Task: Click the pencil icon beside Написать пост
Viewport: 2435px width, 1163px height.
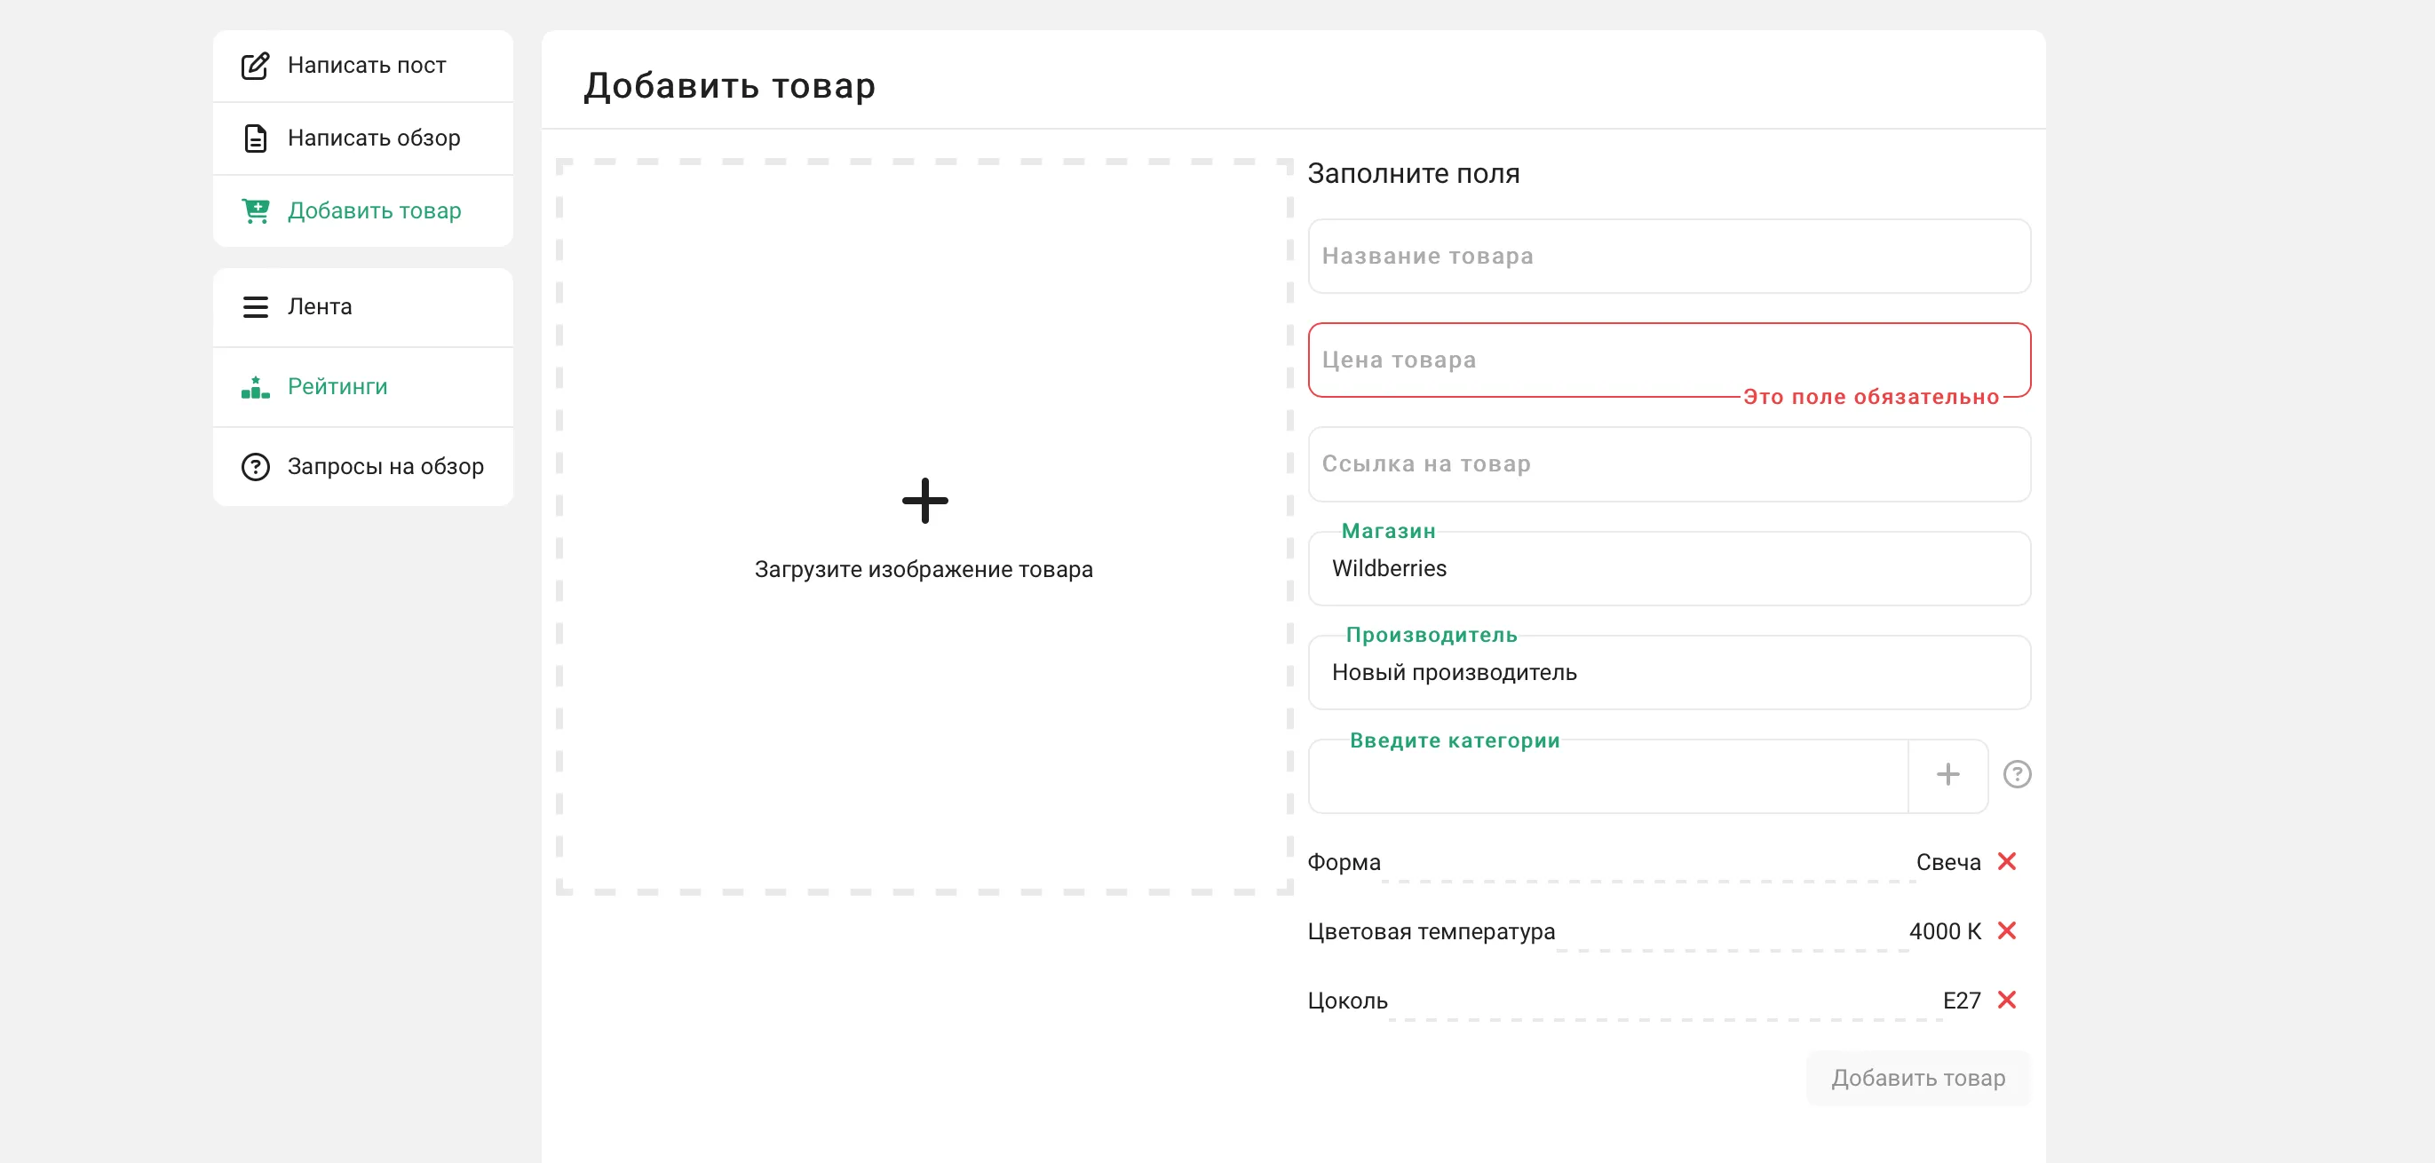Action: click(x=255, y=65)
